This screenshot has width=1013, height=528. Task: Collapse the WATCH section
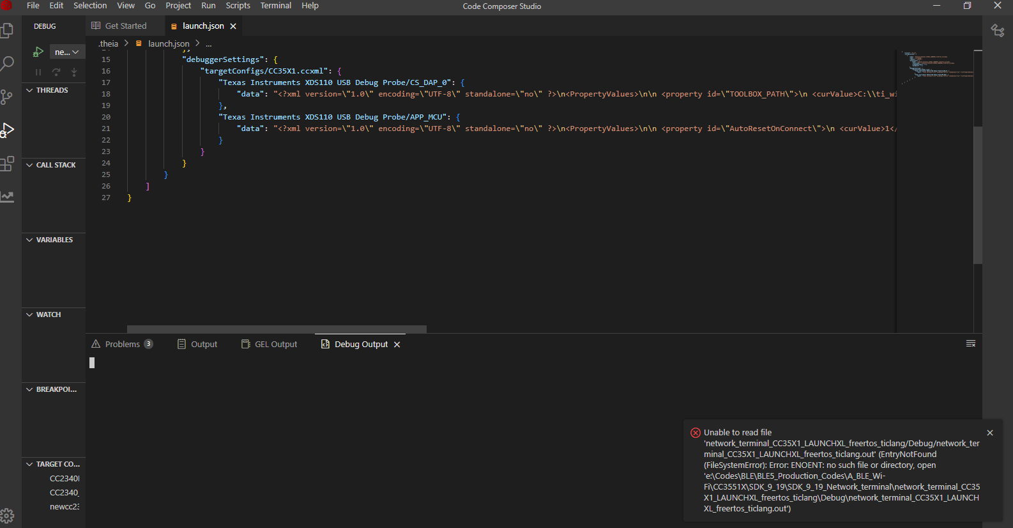point(29,314)
